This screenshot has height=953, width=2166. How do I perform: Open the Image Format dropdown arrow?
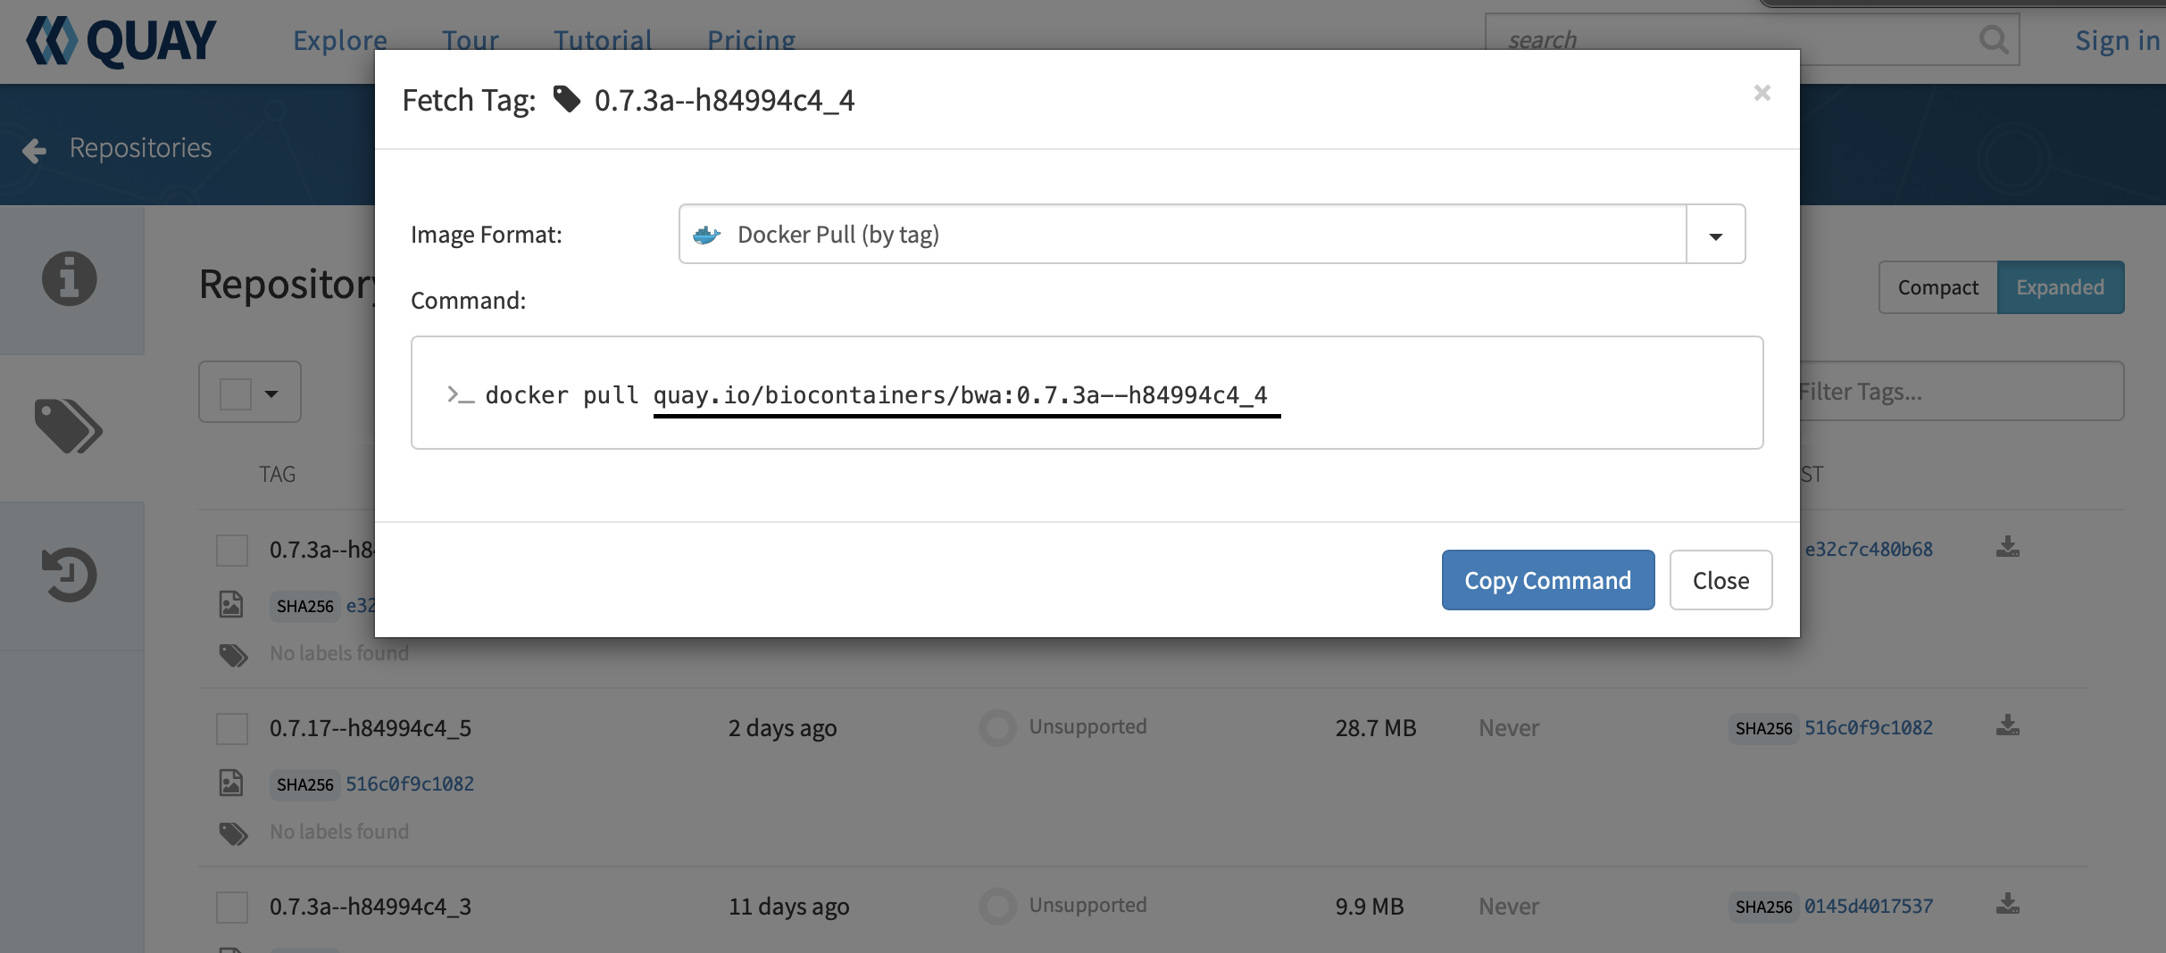point(1715,235)
